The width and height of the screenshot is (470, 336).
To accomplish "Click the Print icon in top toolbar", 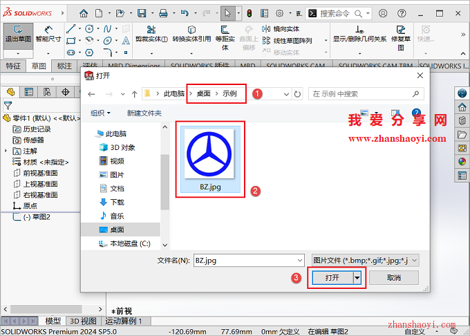I will 163,13.
